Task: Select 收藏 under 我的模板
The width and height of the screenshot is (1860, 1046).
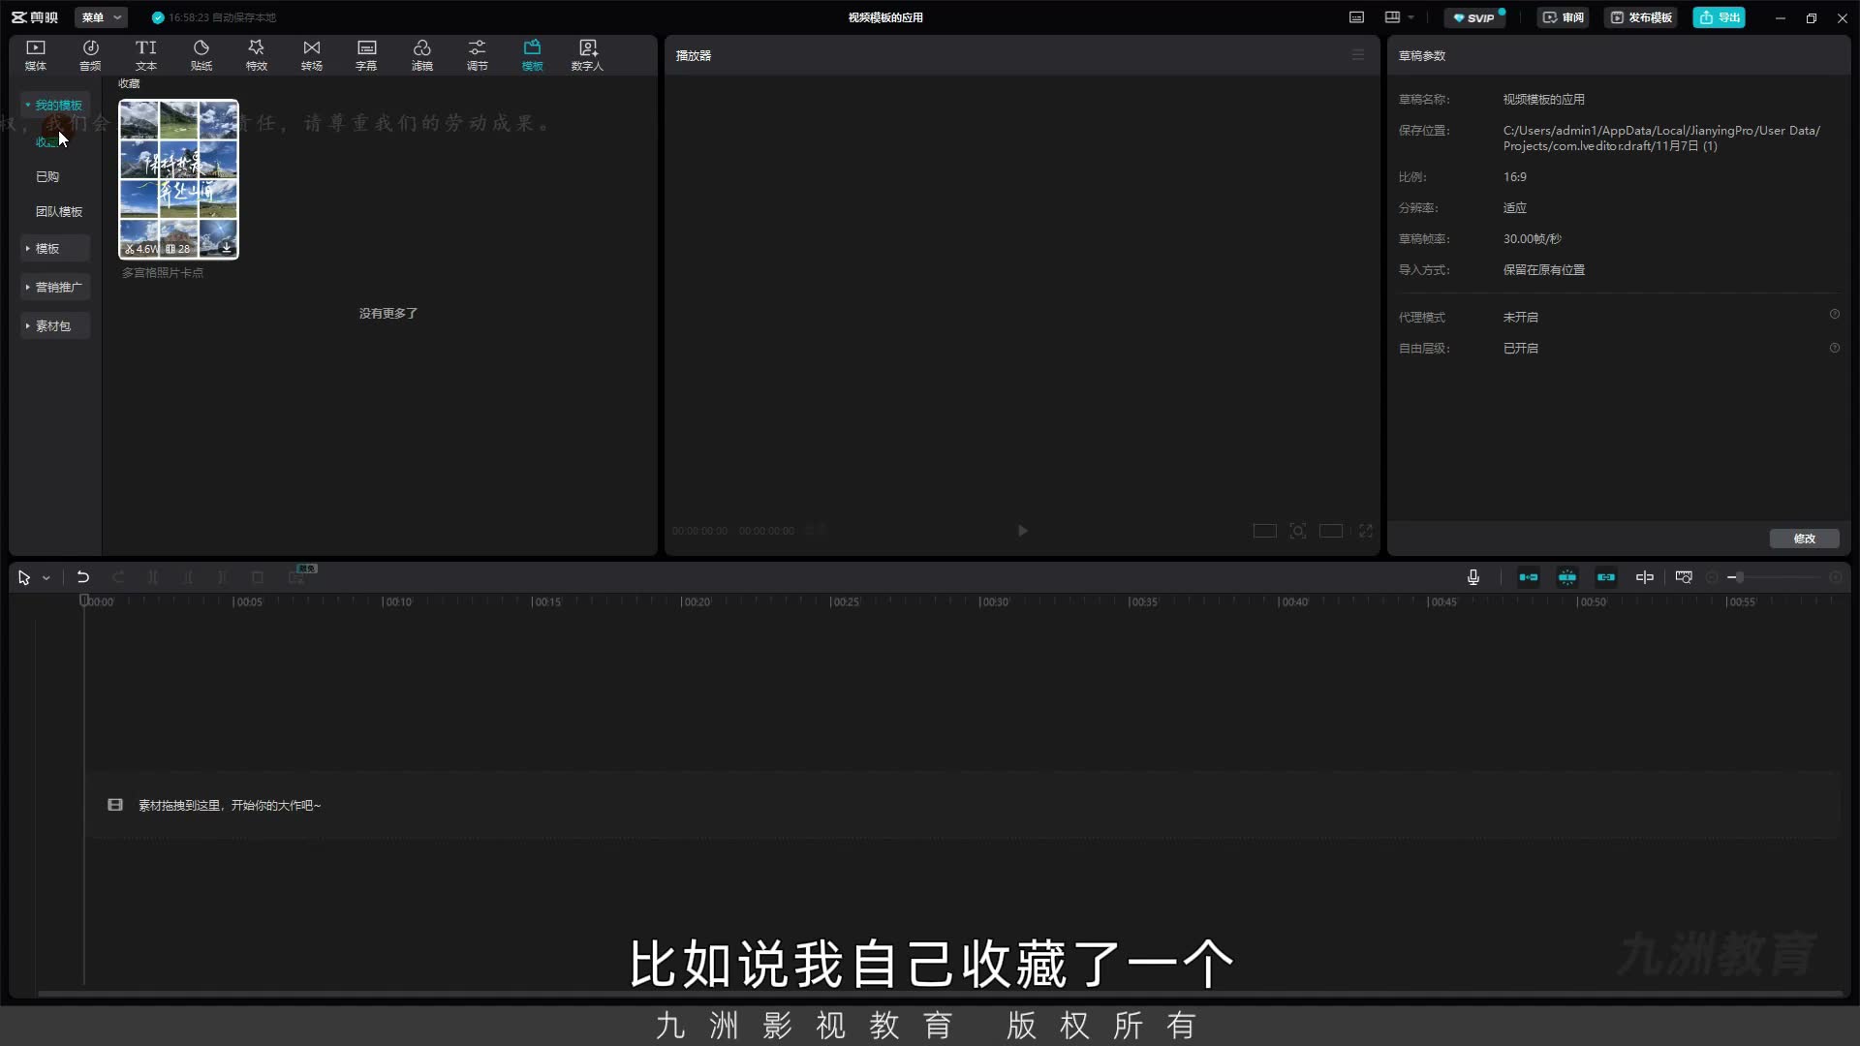Action: [x=47, y=141]
